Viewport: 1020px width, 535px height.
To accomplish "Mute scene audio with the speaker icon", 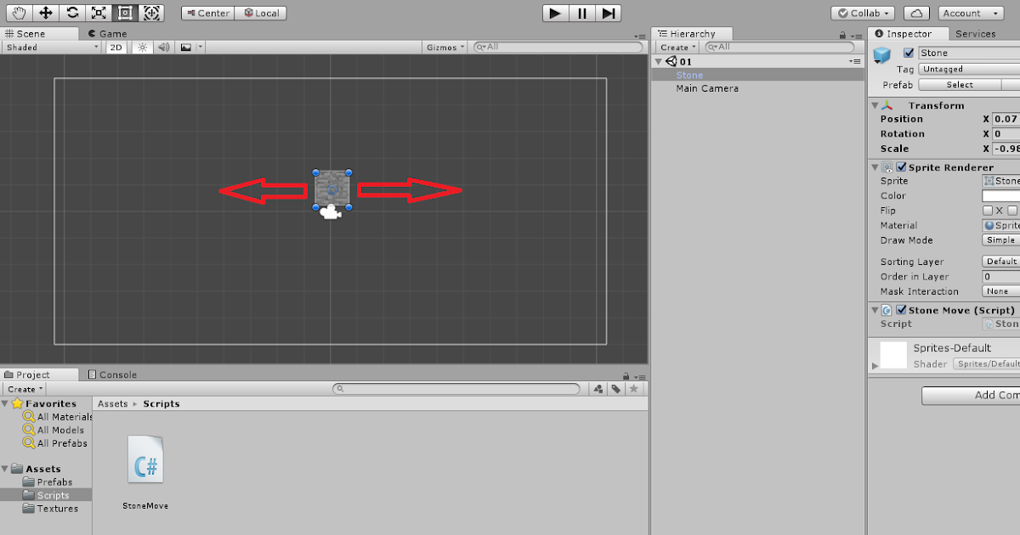I will pyautogui.click(x=162, y=48).
